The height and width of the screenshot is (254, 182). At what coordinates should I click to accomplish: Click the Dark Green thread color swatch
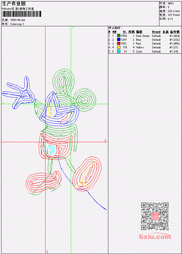tap(119, 35)
